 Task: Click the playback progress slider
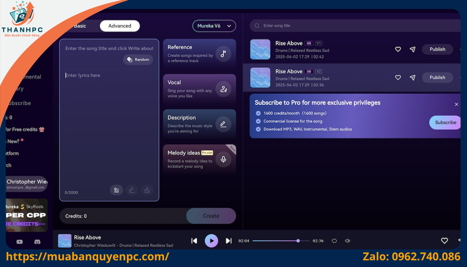click(x=281, y=241)
